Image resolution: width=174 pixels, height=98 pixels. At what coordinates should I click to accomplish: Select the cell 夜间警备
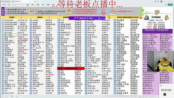click(120, 20)
